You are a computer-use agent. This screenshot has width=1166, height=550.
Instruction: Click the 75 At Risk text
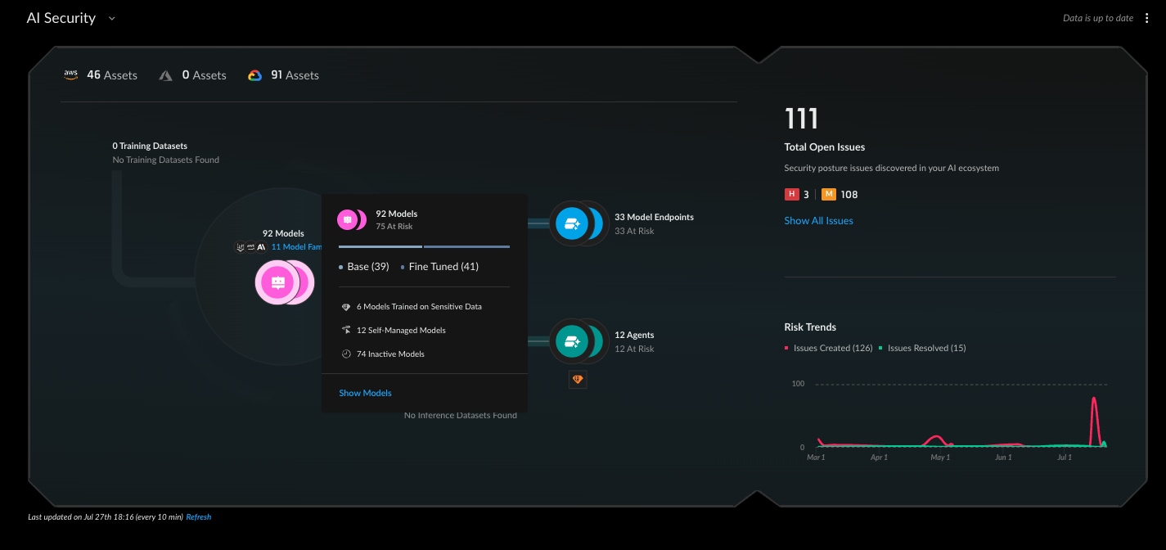point(394,226)
